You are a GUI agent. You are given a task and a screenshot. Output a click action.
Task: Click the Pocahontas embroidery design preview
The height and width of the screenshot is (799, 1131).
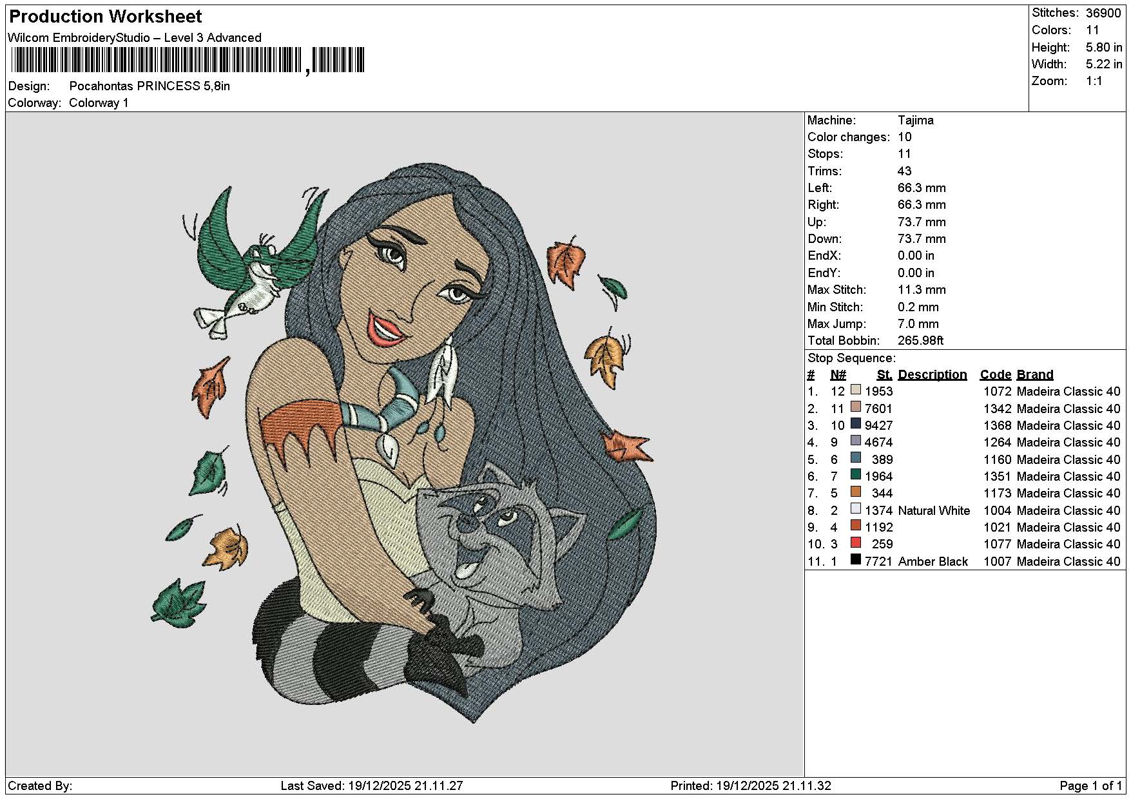pos(405,443)
